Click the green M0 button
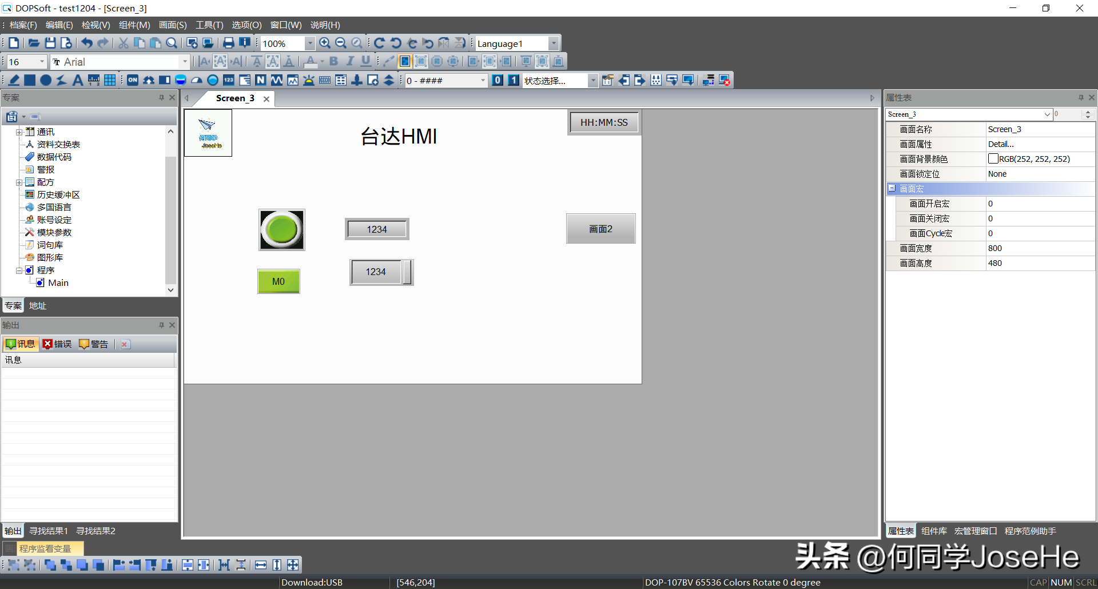 click(279, 281)
